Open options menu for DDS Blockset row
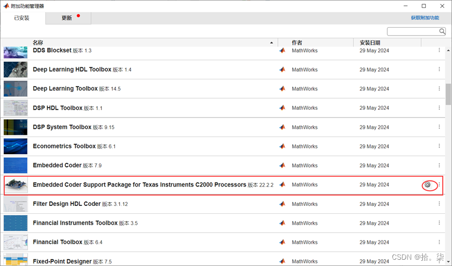The width and height of the screenshot is (452, 266). (x=439, y=50)
